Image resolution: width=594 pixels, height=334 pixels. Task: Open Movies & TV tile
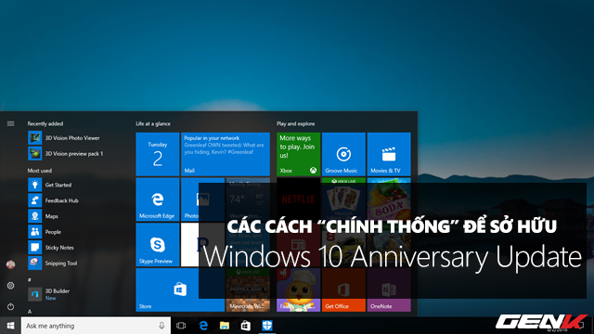pos(389,154)
